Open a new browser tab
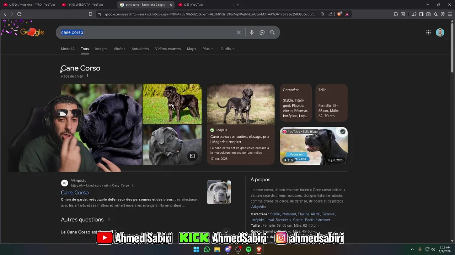Viewport: 455px width, 255px height. pyautogui.click(x=238, y=5)
